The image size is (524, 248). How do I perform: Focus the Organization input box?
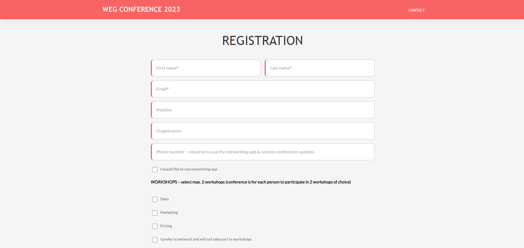[263, 131]
